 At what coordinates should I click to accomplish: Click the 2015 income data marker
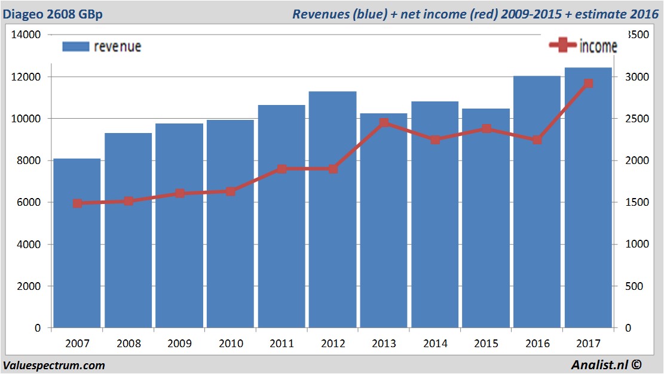coord(486,129)
